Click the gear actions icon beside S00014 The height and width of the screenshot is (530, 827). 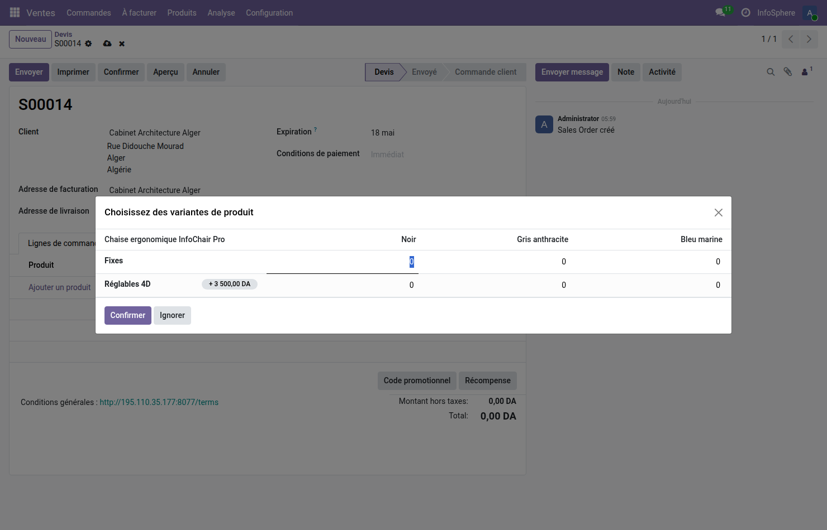[x=88, y=44]
